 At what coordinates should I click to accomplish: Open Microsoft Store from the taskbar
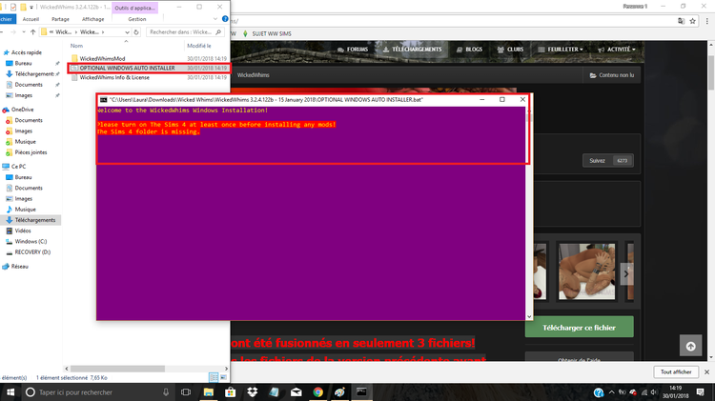click(x=231, y=391)
